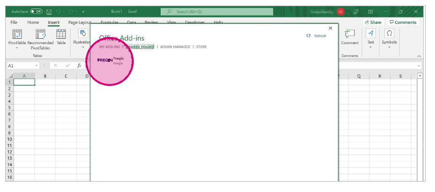Select row 12 header
This screenshot has height=192, width=435.
pos(9,152)
